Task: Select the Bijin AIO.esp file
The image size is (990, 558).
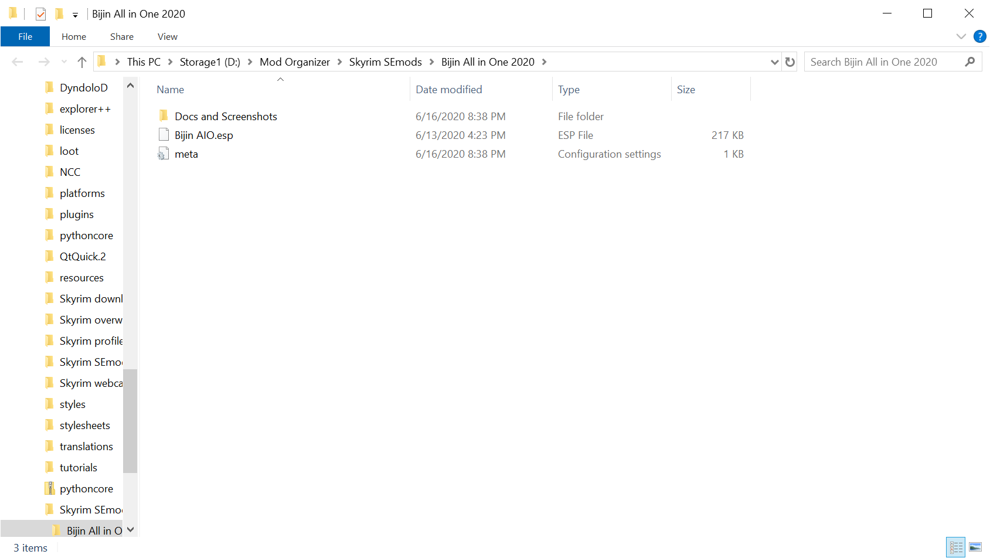Action: tap(204, 135)
